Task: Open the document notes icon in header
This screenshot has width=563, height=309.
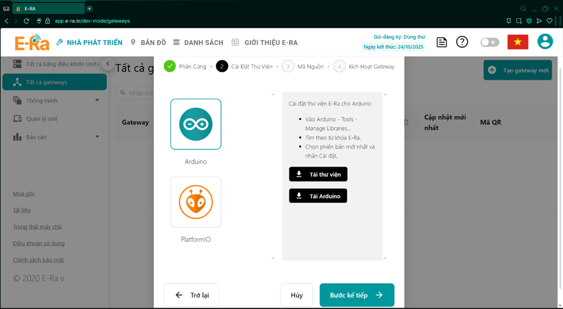Action: pos(441,42)
